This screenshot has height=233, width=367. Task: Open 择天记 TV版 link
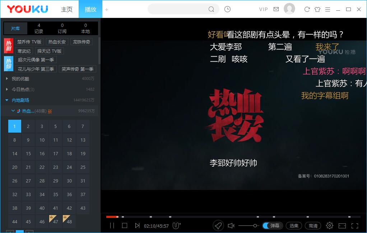[50, 51]
